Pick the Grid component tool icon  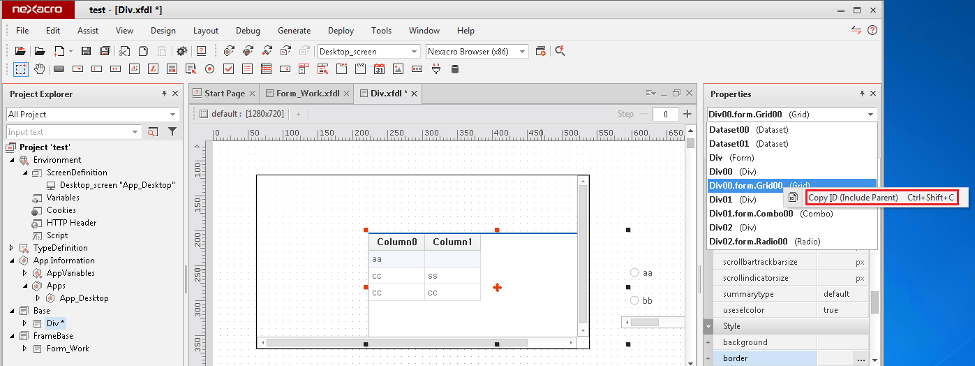266,68
